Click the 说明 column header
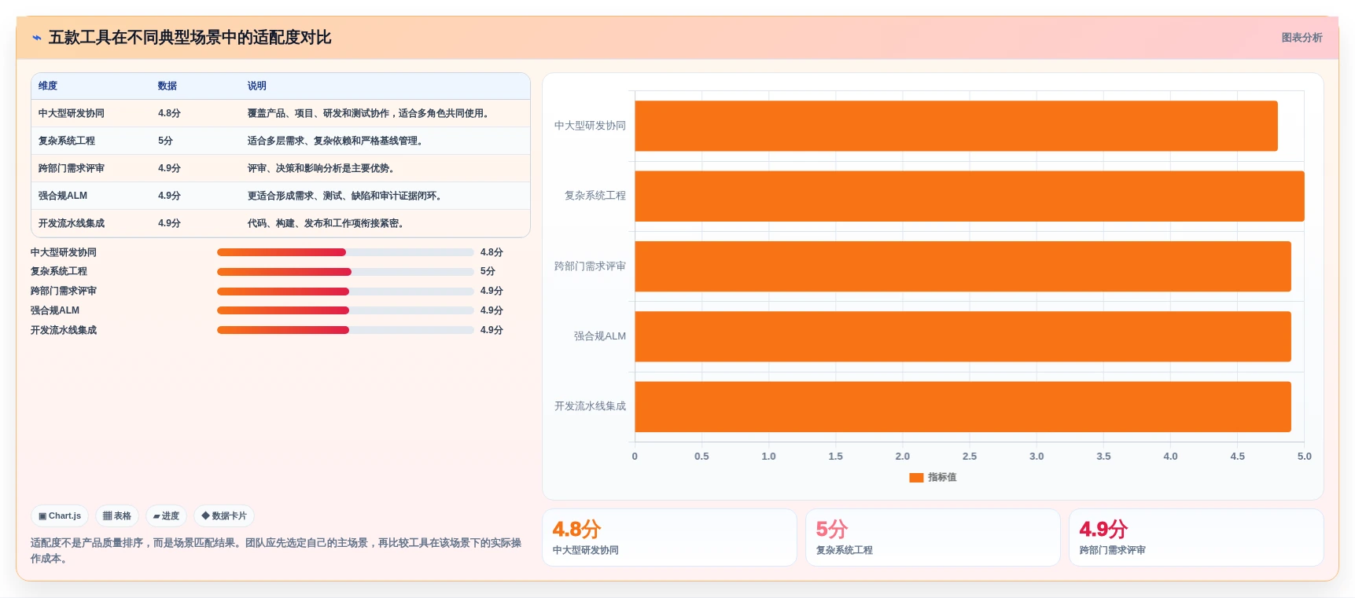The height and width of the screenshot is (598, 1355). pos(257,86)
